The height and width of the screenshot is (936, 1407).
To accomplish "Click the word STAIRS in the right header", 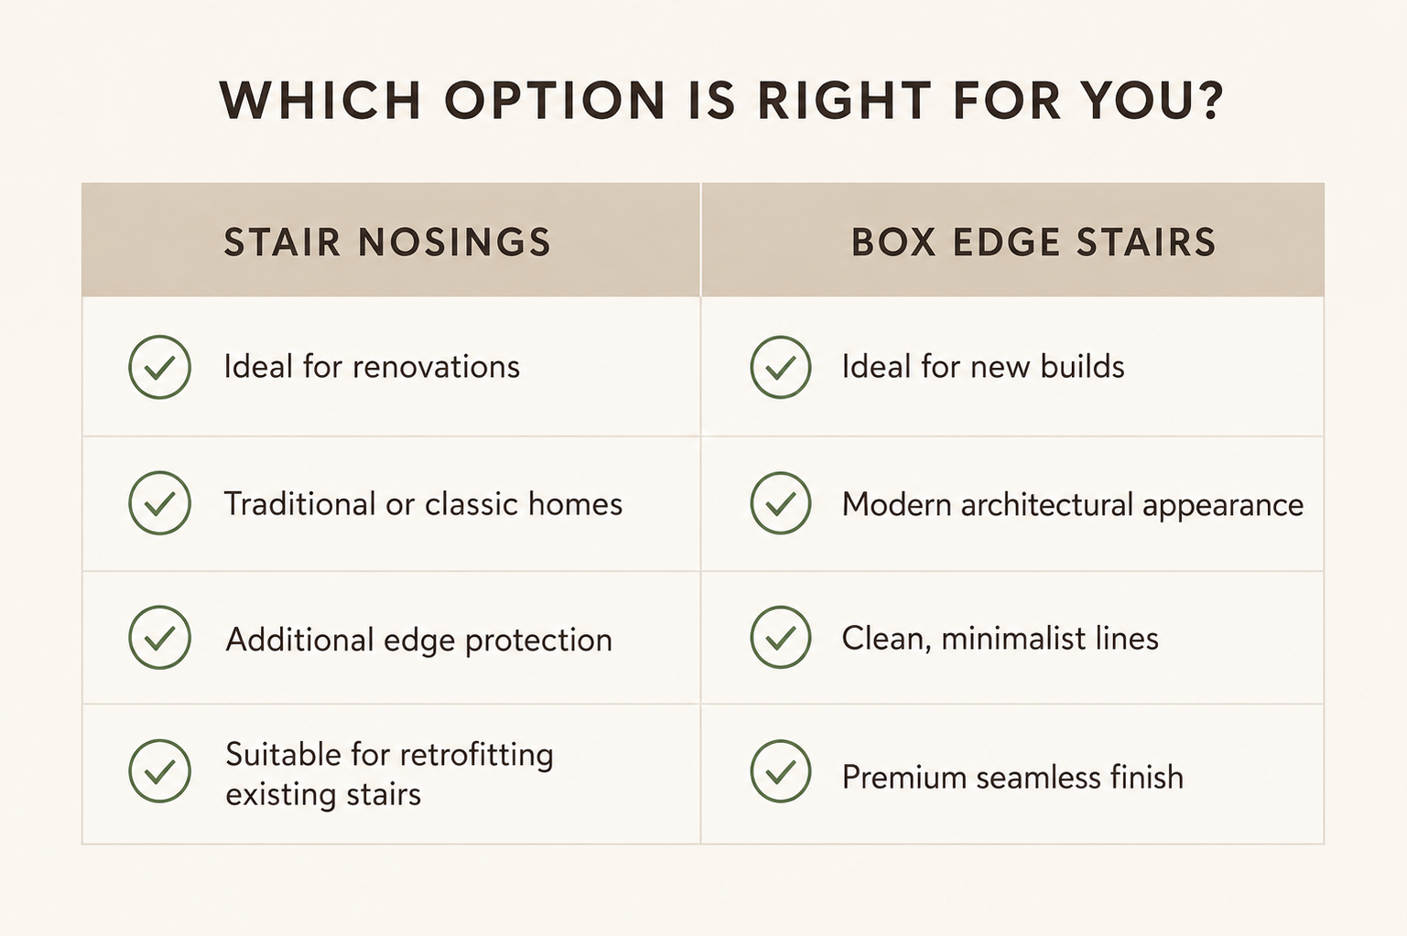I will tap(1146, 242).
